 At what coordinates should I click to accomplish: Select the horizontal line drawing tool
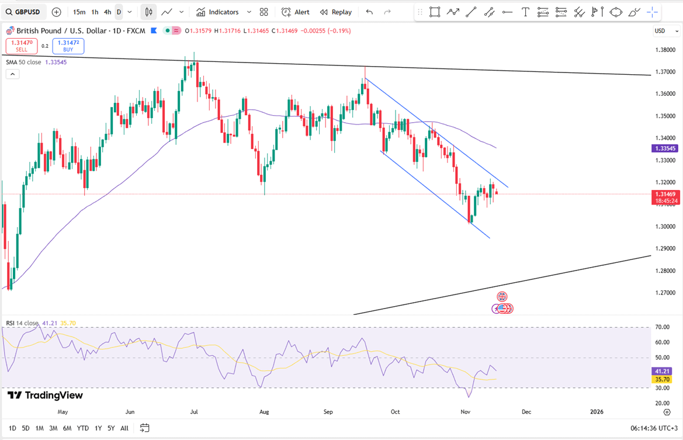tap(507, 12)
